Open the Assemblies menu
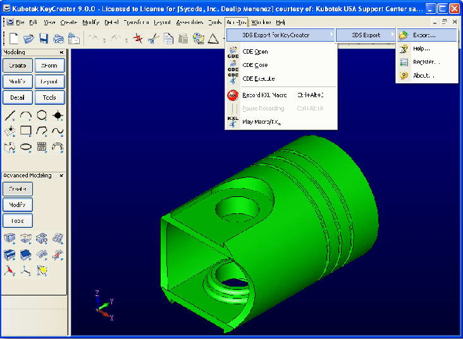 [x=190, y=22]
